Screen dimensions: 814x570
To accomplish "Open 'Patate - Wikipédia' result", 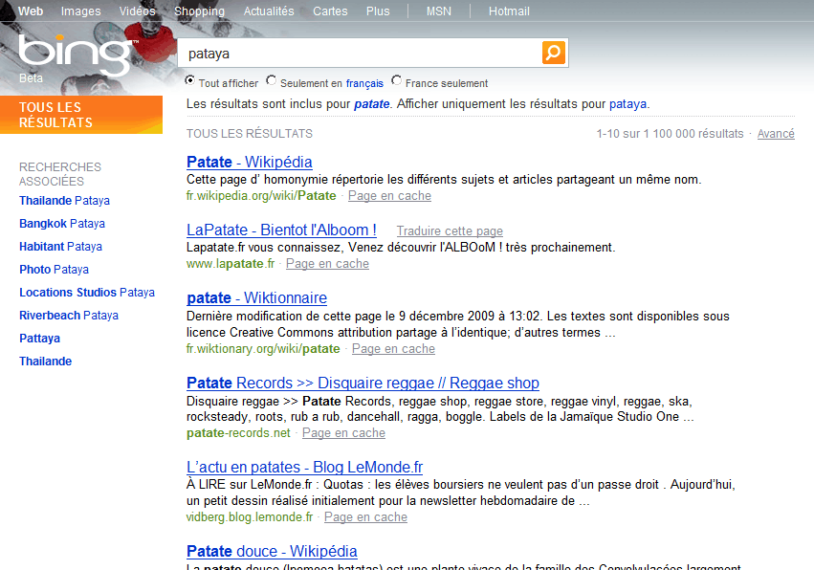I will pos(250,162).
